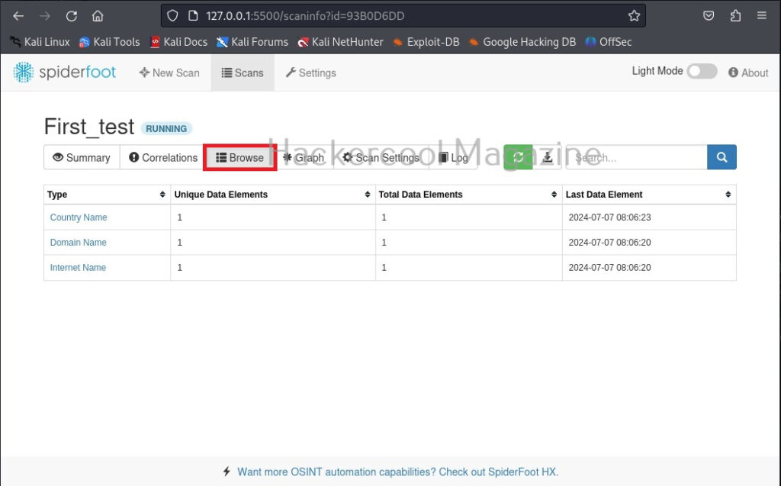Bookmark this page with the star icon

634,16
